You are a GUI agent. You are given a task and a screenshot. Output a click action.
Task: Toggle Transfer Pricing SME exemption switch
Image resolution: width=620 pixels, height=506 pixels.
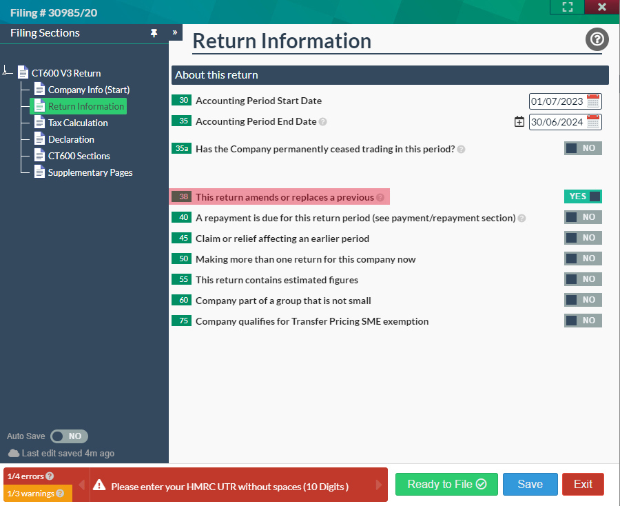(x=583, y=320)
